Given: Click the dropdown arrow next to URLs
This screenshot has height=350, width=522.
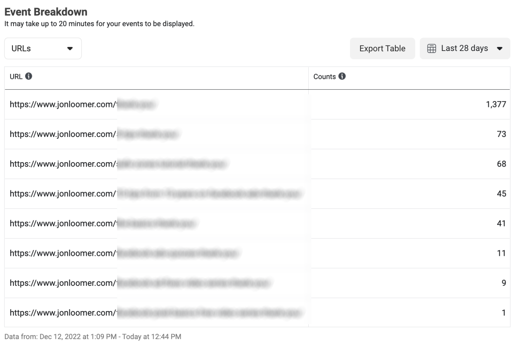Looking at the screenshot, I should click(70, 49).
